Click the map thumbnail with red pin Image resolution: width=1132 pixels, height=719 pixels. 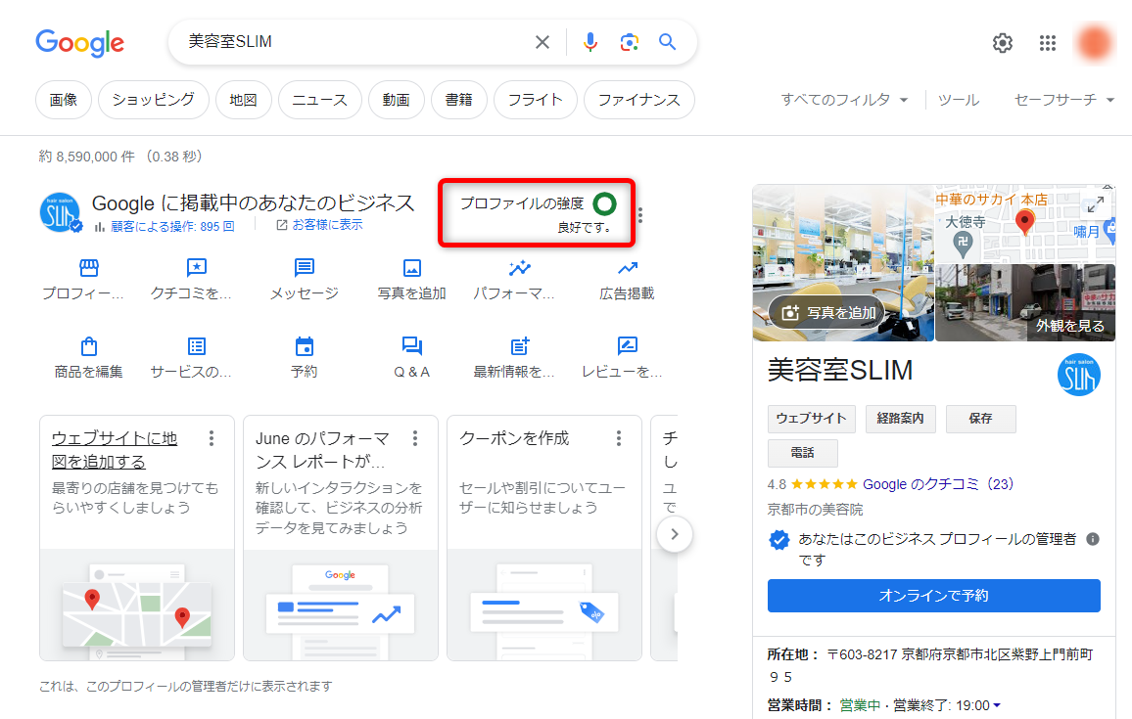point(1025,224)
